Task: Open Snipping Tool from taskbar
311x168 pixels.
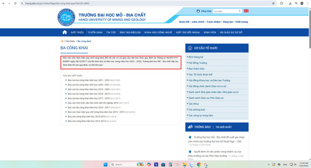Action: click(x=206, y=164)
